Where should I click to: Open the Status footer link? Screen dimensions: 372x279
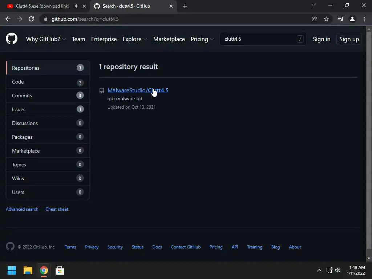tap(138, 247)
